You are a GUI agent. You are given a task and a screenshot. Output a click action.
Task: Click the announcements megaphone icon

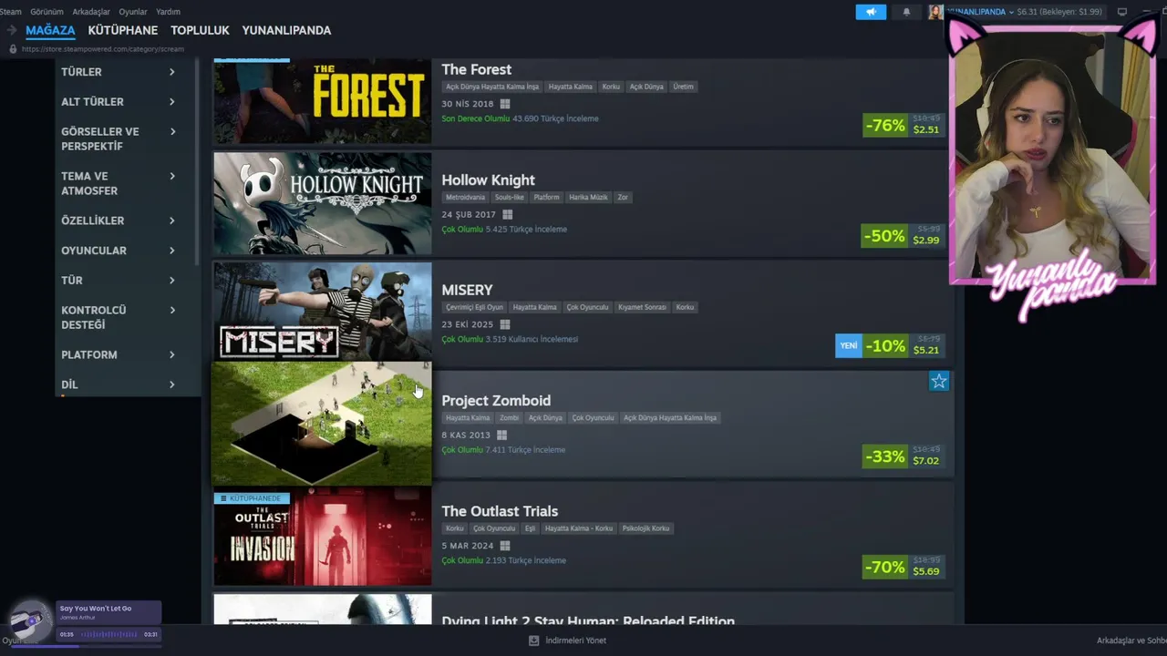871,12
